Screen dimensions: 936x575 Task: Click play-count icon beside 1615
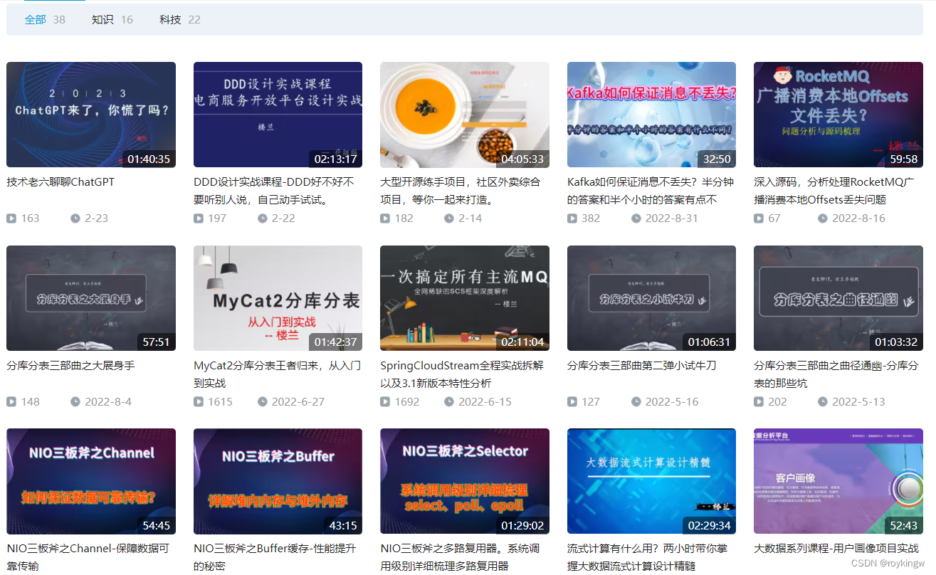pyautogui.click(x=199, y=402)
